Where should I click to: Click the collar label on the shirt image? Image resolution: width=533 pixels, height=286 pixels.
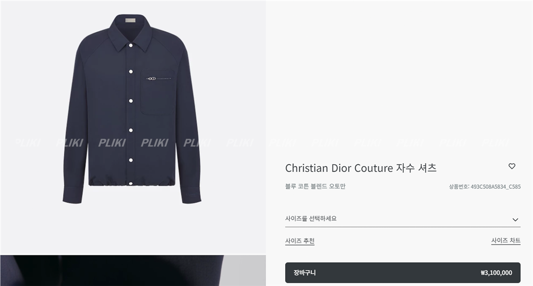(130, 21)
